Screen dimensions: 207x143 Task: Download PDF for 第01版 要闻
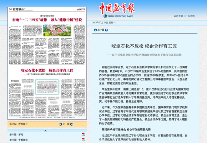click(x=83, y=134)
